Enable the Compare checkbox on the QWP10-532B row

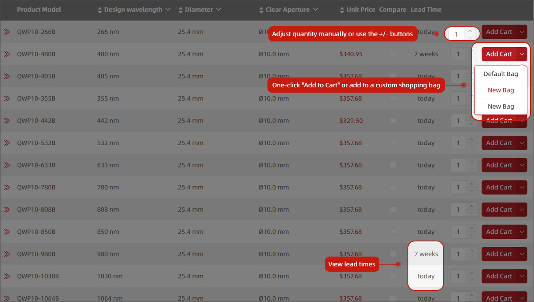pyautogui.click(x=393, y=143)
